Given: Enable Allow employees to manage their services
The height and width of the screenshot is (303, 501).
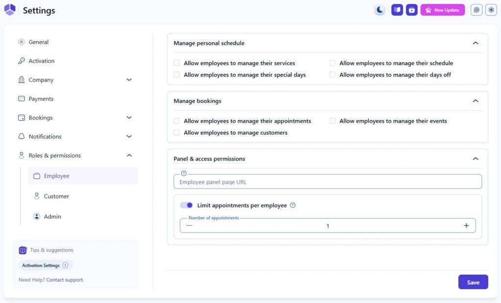Looking at the screenshot, I should 177,63.
